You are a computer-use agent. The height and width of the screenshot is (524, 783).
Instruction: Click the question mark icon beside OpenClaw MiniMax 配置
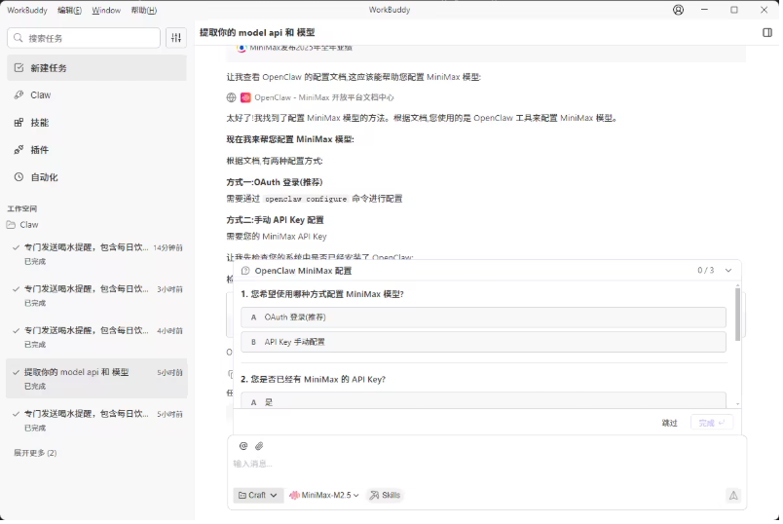[x=245, y=271]
